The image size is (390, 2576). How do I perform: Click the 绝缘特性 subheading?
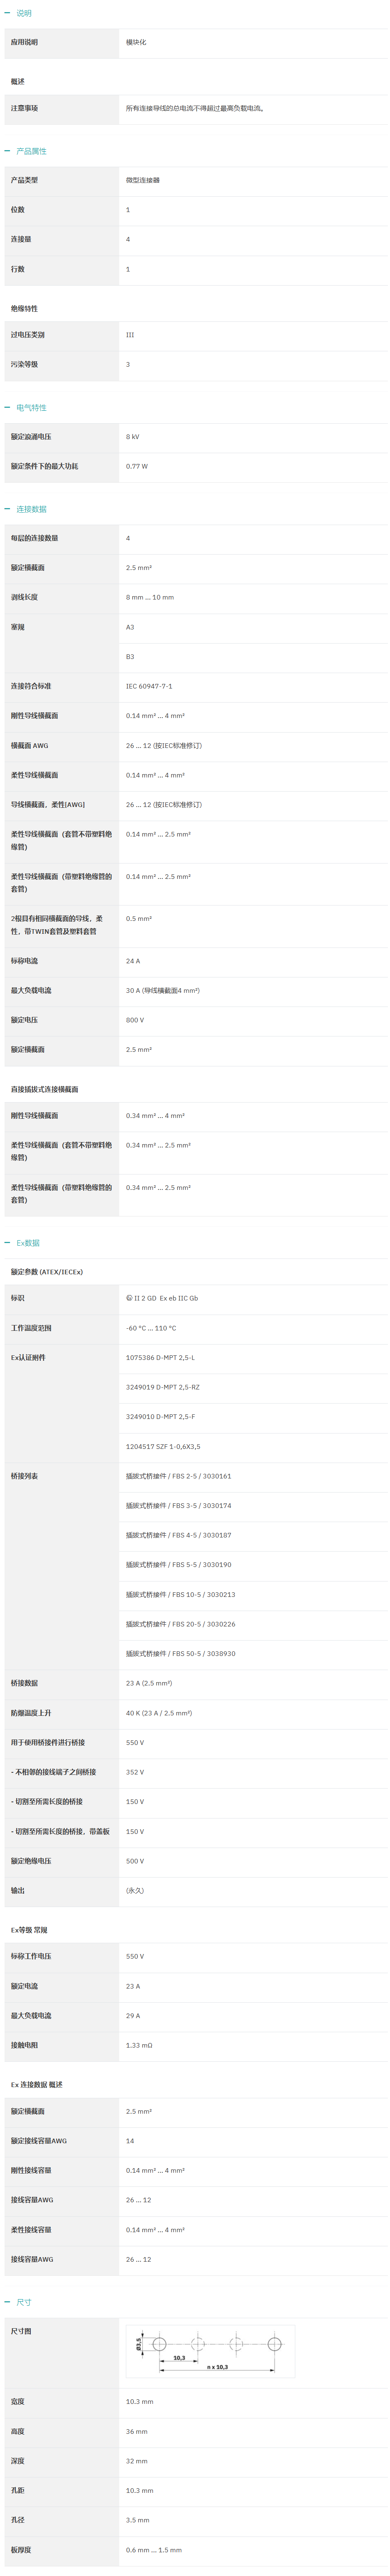(x=24, y=309)
